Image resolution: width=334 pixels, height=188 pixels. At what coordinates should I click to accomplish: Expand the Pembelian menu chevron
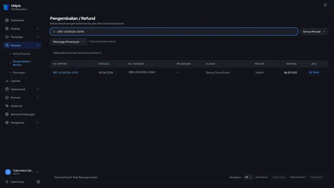coord(38,37)
